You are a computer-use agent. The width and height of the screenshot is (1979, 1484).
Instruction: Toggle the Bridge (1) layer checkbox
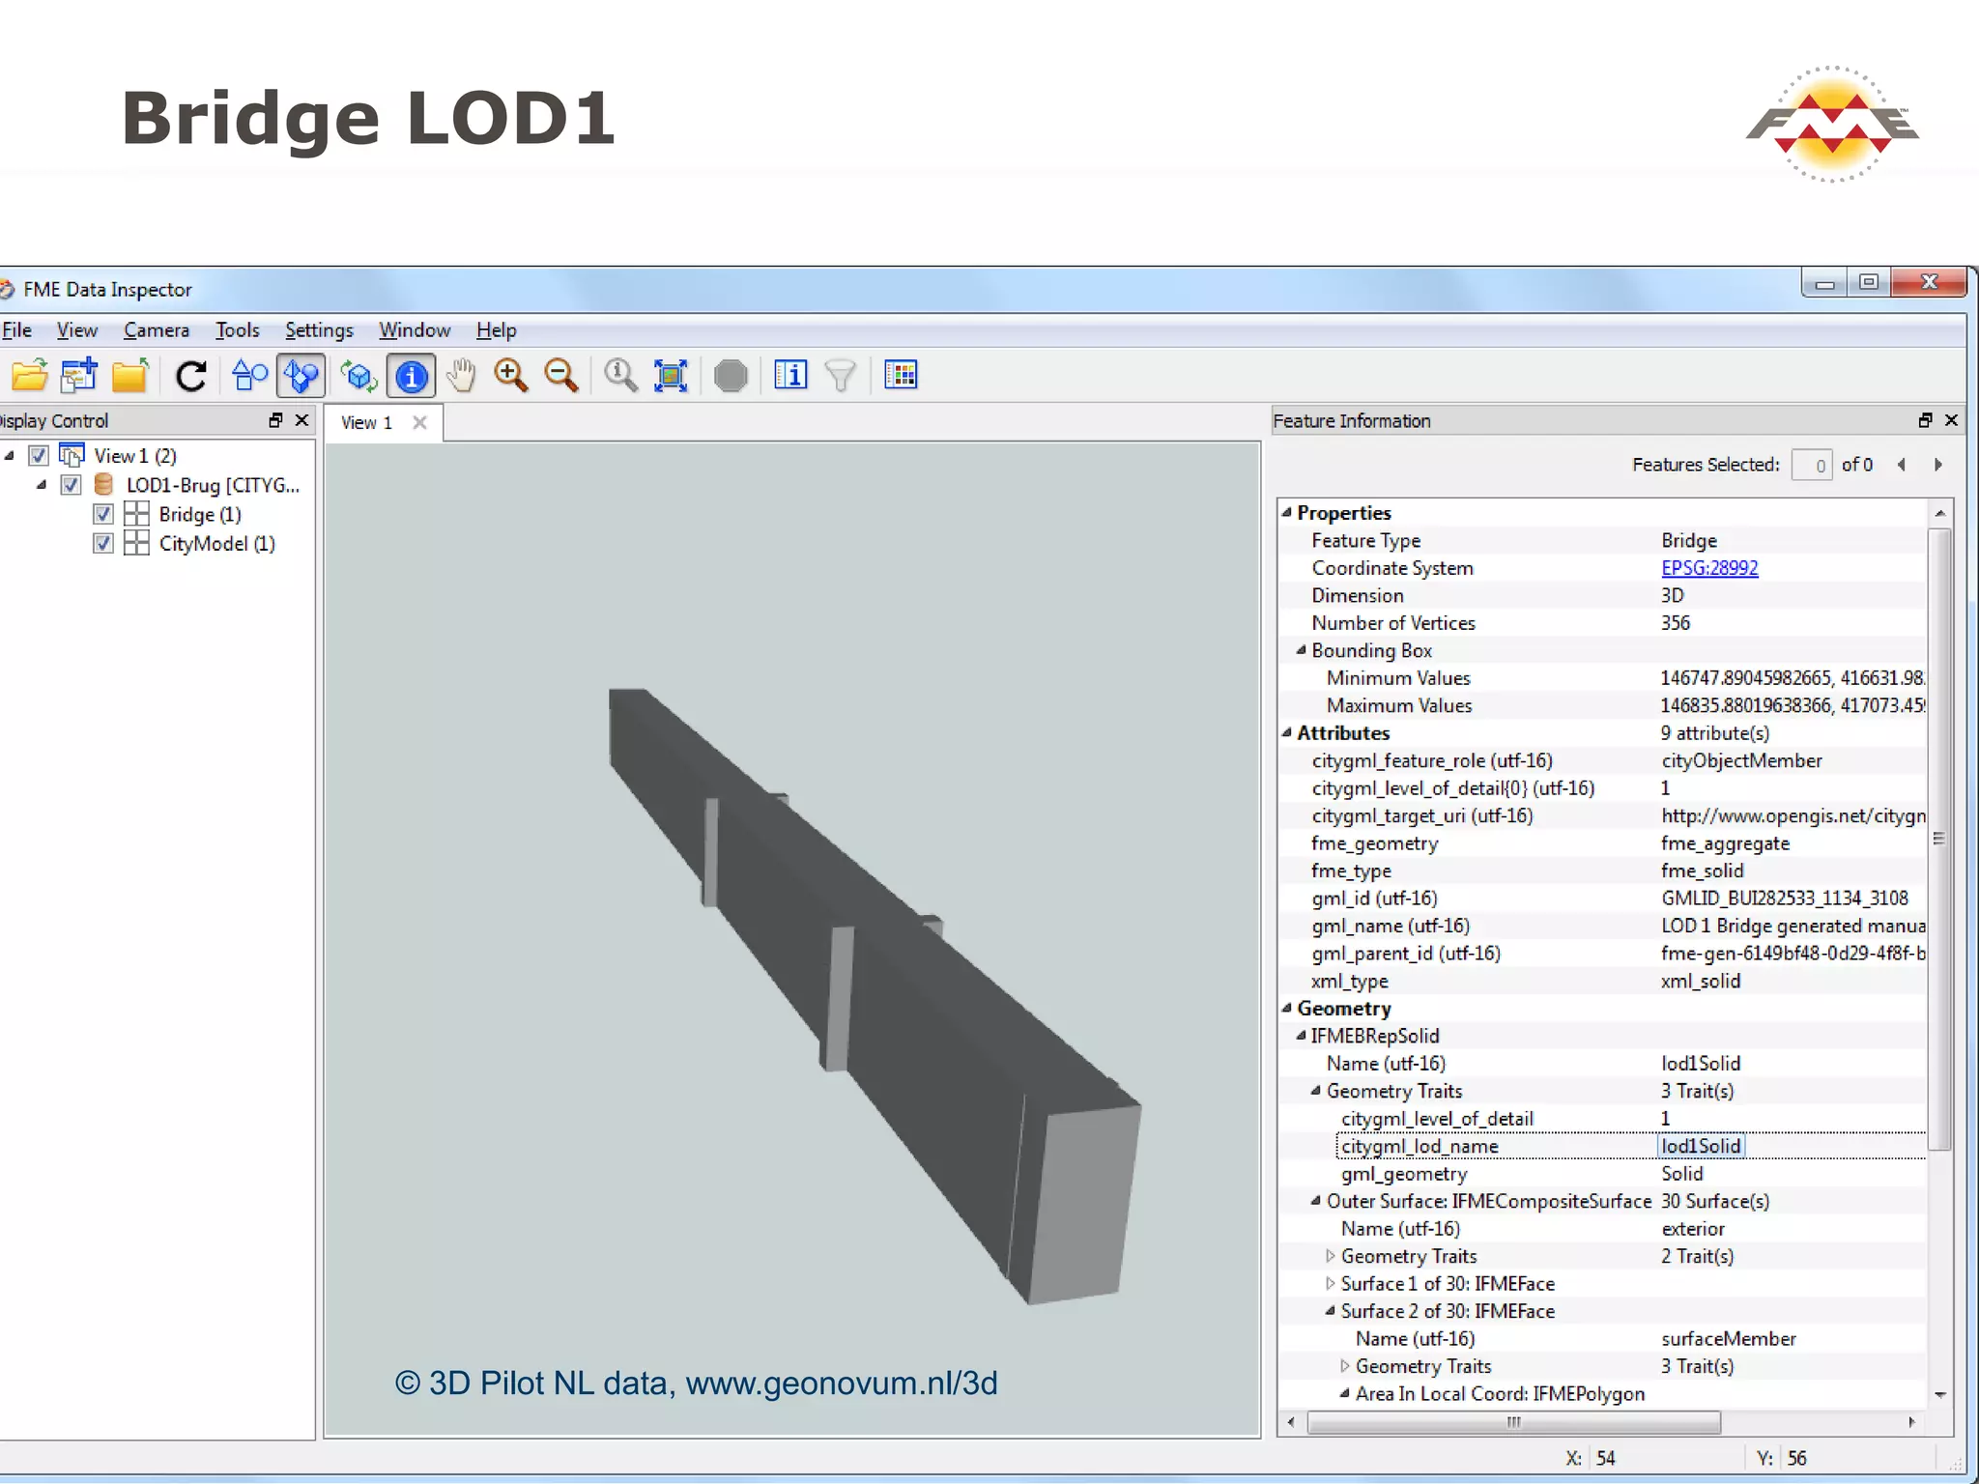coord(103,514)
